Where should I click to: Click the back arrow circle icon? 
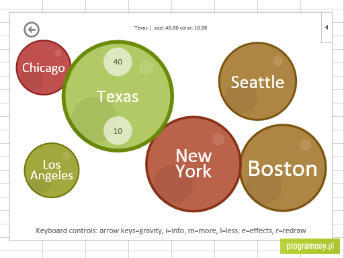32,30
